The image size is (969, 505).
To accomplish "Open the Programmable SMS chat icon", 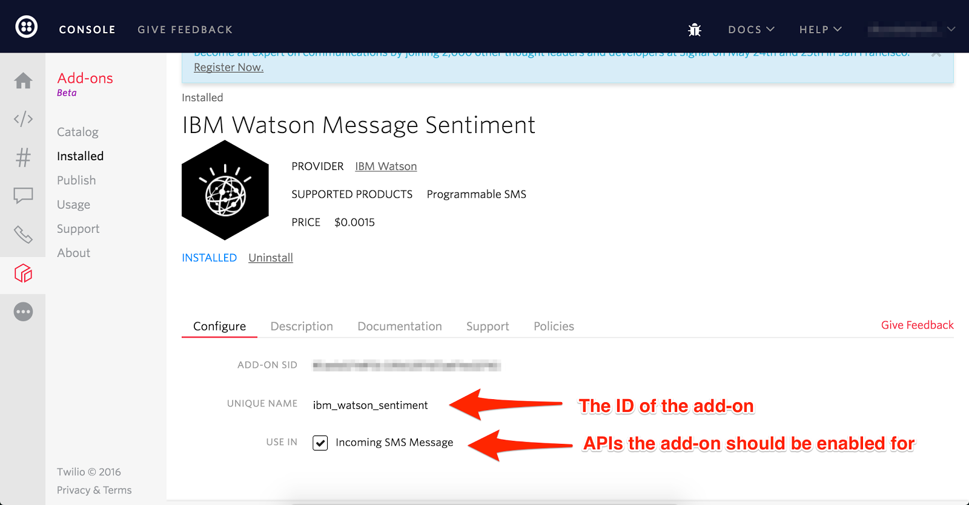I will tap(23, 195).
